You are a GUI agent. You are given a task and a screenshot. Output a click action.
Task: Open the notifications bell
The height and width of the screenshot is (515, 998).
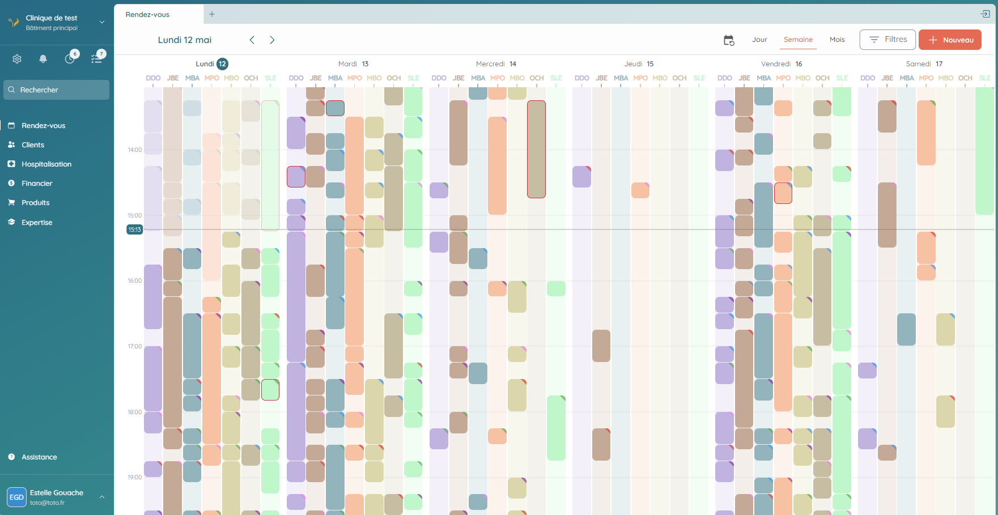[43, 59]
